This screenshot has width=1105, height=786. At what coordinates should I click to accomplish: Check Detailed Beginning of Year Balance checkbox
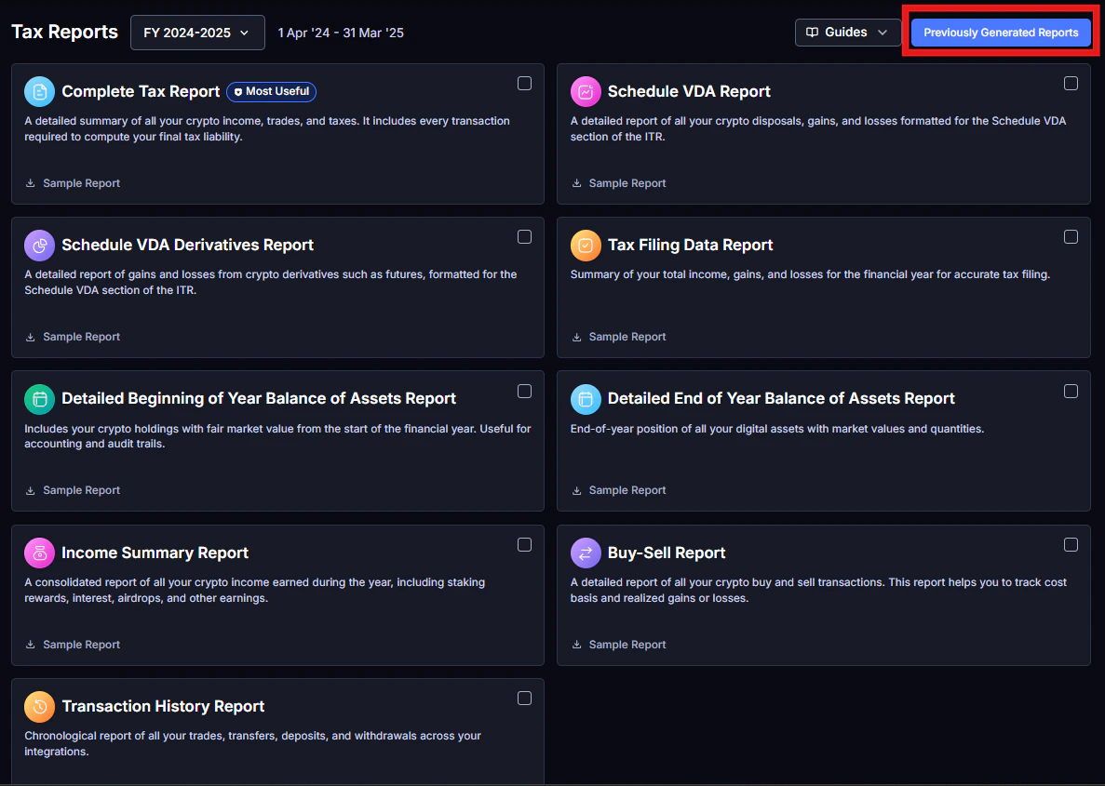(524, 391)
